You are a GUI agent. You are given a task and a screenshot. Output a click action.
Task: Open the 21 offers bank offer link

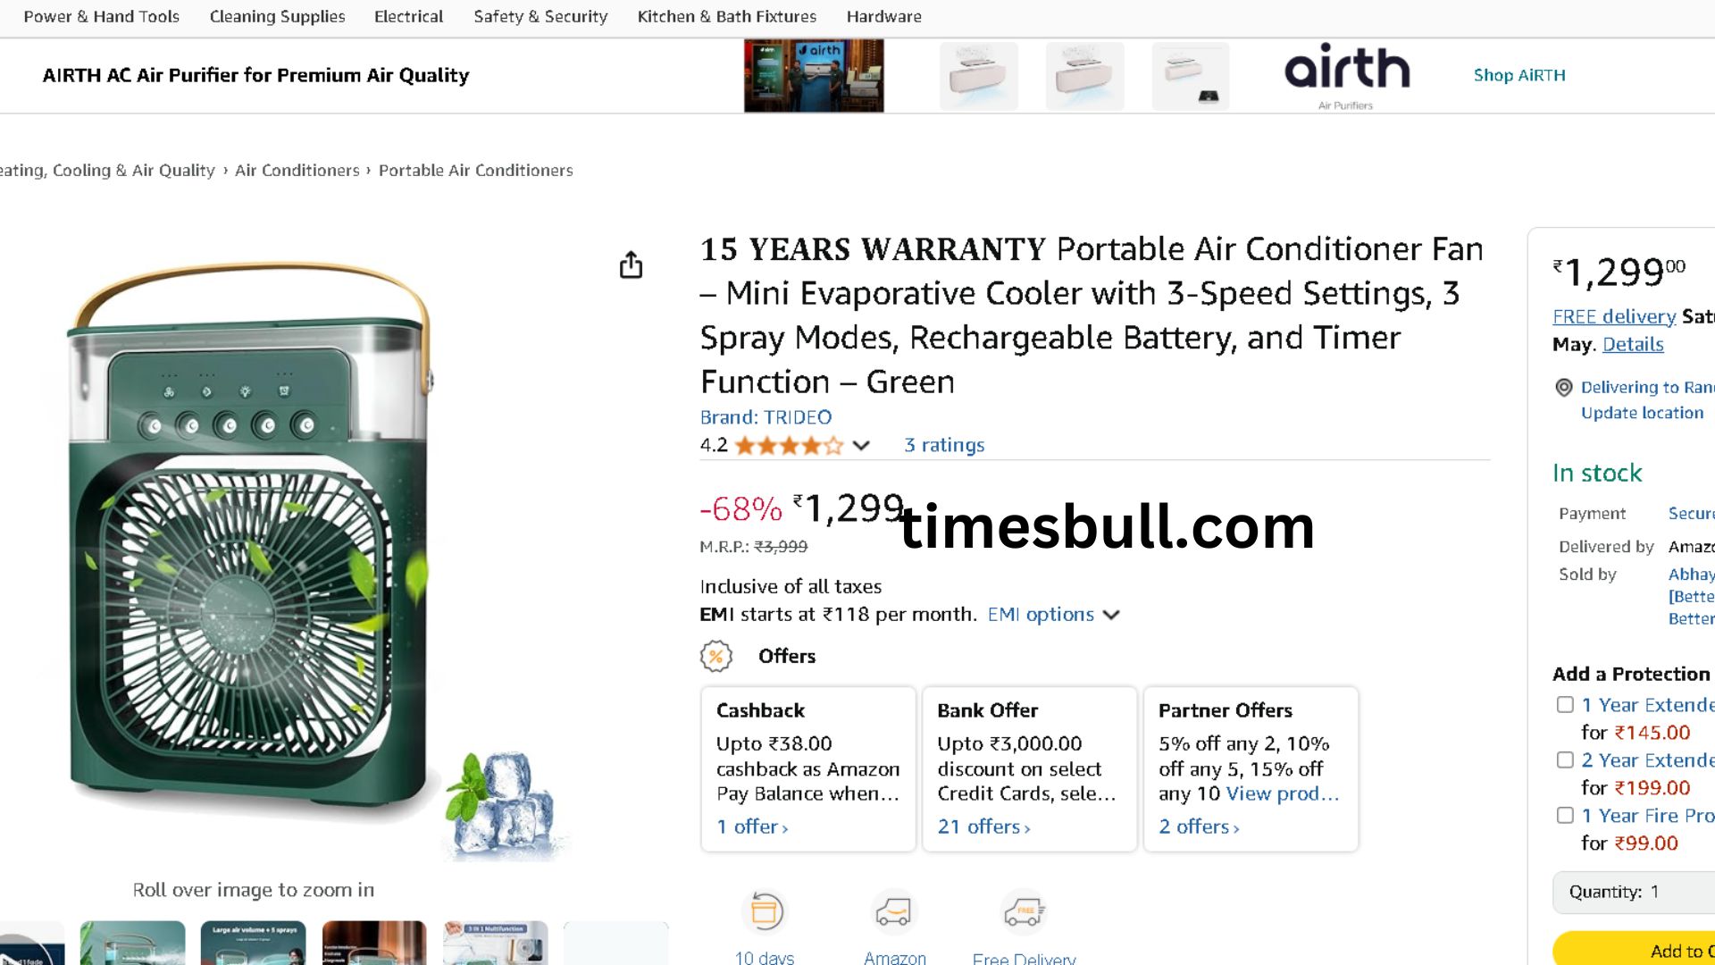(983, 827)
